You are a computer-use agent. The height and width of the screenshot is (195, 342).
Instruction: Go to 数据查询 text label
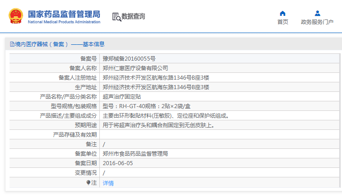(x=133, y=17)
